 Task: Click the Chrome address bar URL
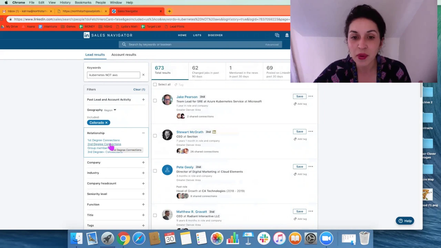click(152, 19)
